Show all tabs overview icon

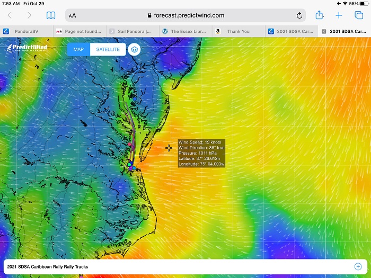[359, 15]
